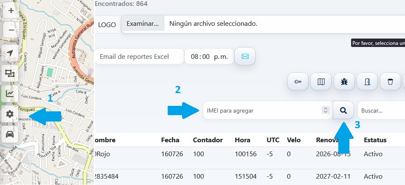Screen dimensions: 405x185
Task: Focus the Buscar search field
Action: point(381,110)
